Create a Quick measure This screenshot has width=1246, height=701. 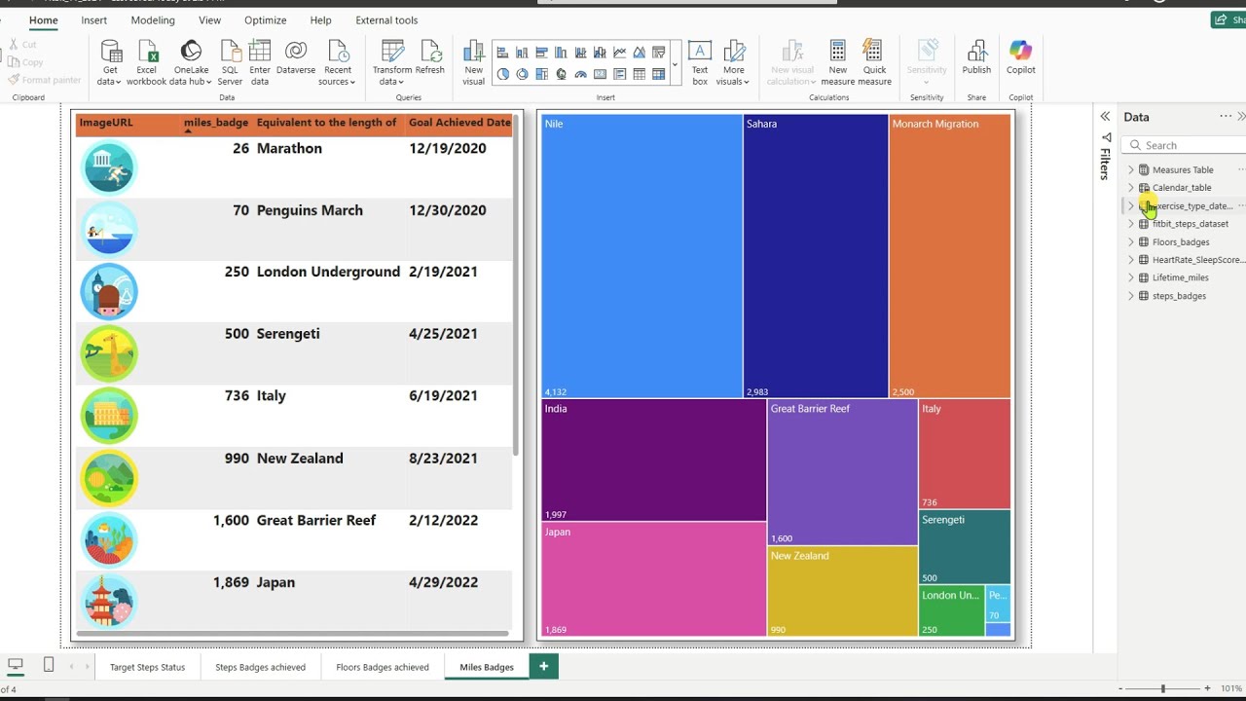(x=874, y=63)
